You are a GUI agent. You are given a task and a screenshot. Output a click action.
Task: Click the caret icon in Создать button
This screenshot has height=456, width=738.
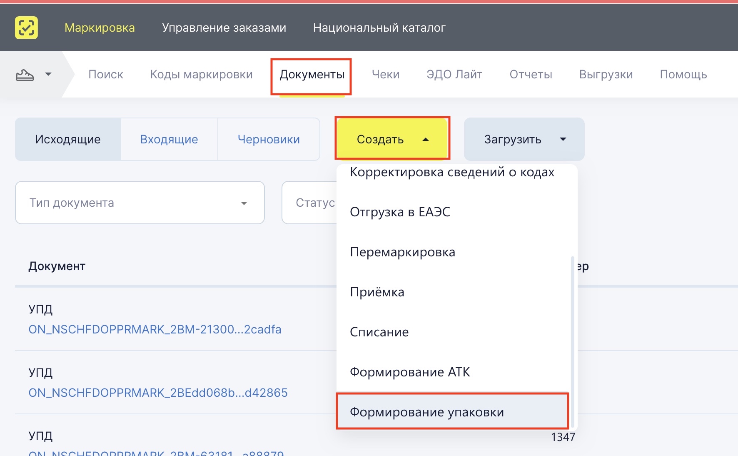coord(426,139)
